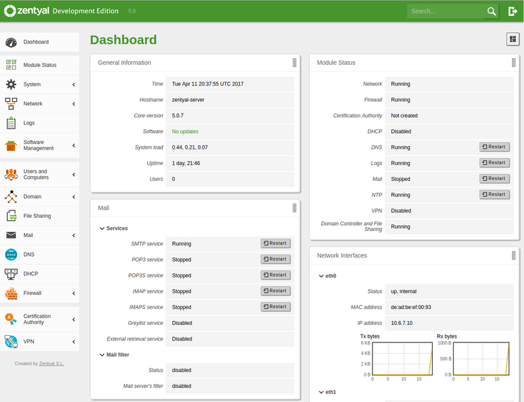The width and height of the screenshot is (524, 402).
Task: Click the Logs clipboard icon
Action: click(x=11, y=123)
